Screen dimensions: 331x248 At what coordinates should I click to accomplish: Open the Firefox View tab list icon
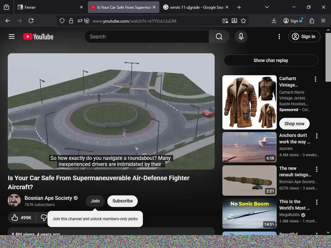click(6, 7)
